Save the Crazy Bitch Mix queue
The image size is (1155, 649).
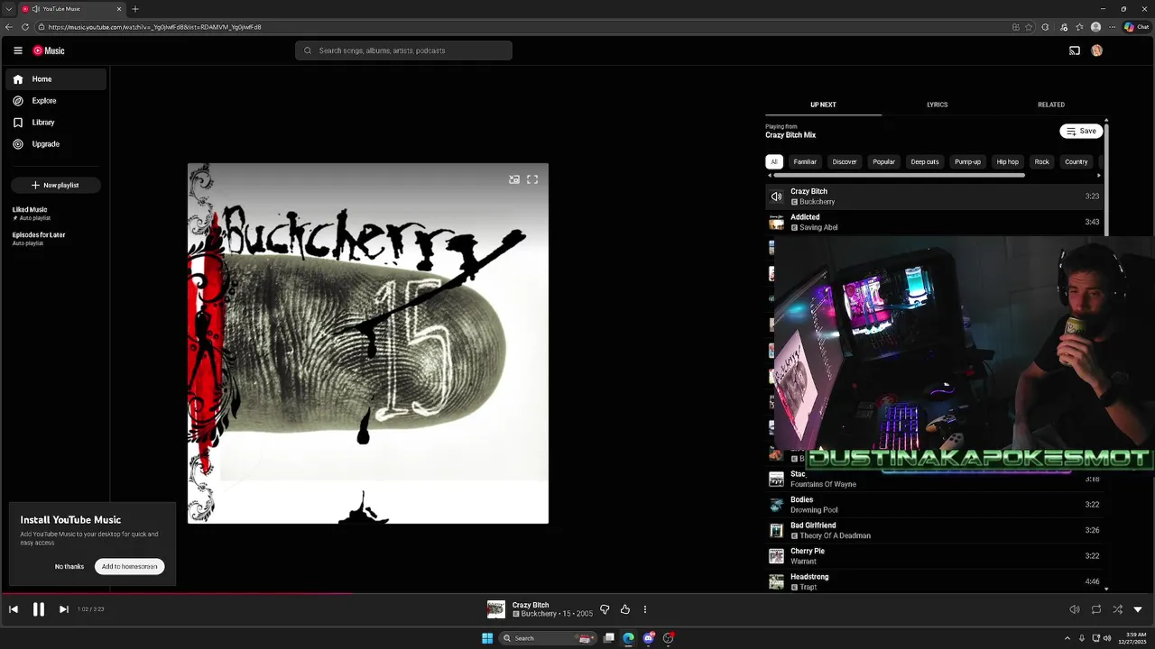(1081, 131)
